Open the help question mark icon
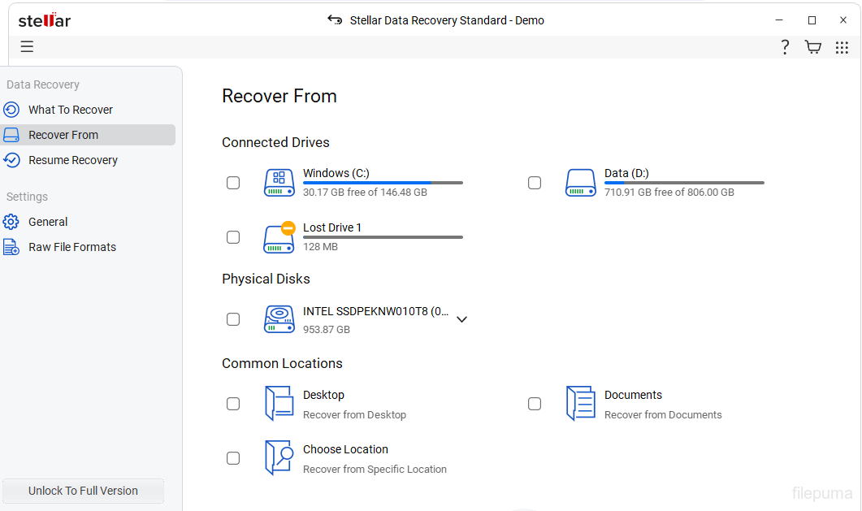 point(784,47)
